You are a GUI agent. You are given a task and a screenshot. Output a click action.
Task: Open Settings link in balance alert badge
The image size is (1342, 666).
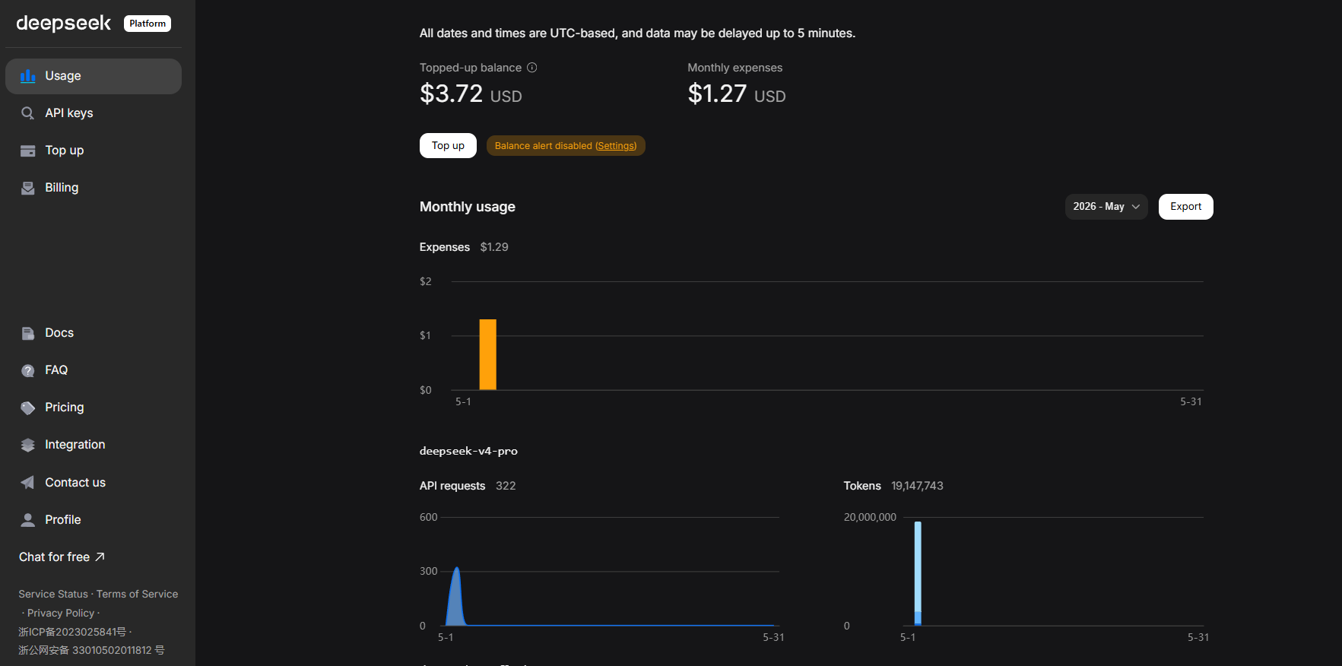616,146
